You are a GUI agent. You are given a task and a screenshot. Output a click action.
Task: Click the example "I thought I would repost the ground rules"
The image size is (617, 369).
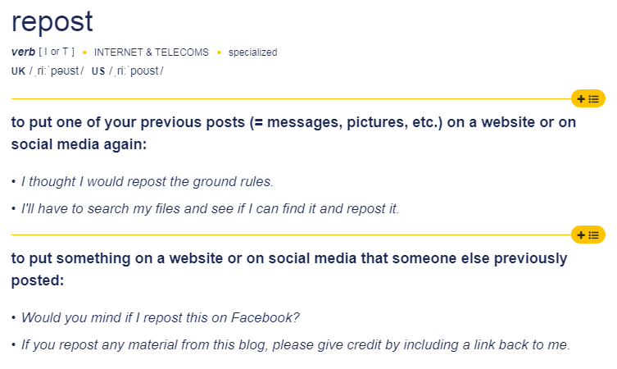point(147,181)
